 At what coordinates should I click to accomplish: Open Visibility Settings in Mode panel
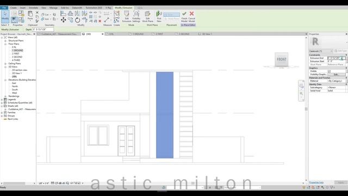click(136, 16)
